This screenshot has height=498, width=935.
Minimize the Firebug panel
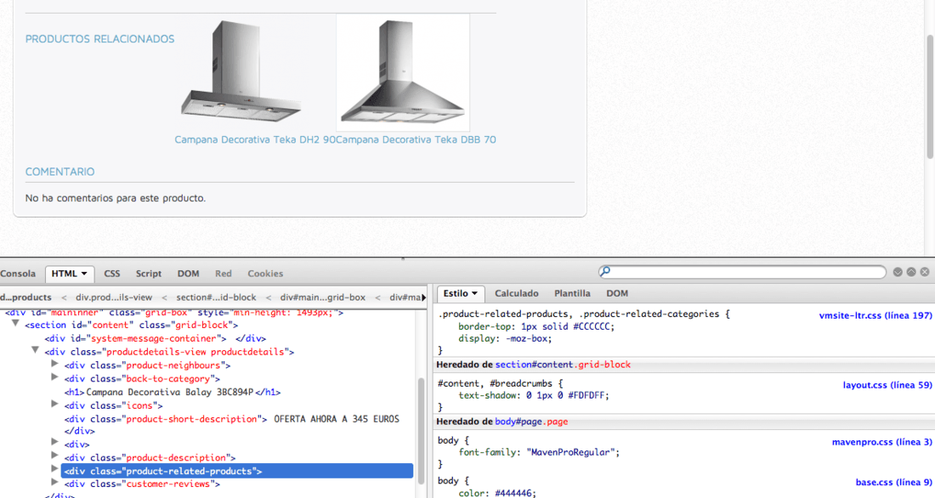click(898, 272)
